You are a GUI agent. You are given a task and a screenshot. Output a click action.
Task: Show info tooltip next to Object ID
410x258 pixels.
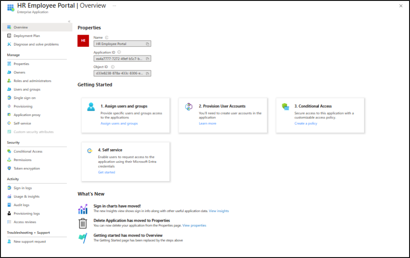tap(113, 67)
